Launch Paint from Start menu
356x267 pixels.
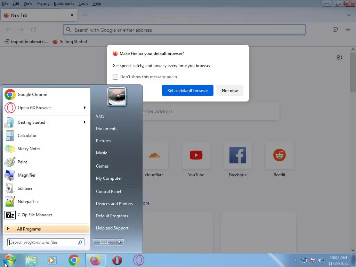tap(47, 162)
